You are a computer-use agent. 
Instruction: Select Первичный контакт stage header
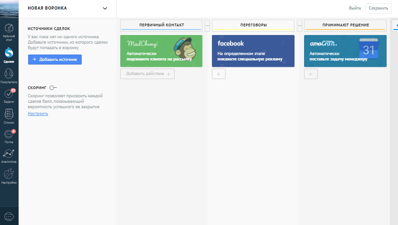pos(162,25)
